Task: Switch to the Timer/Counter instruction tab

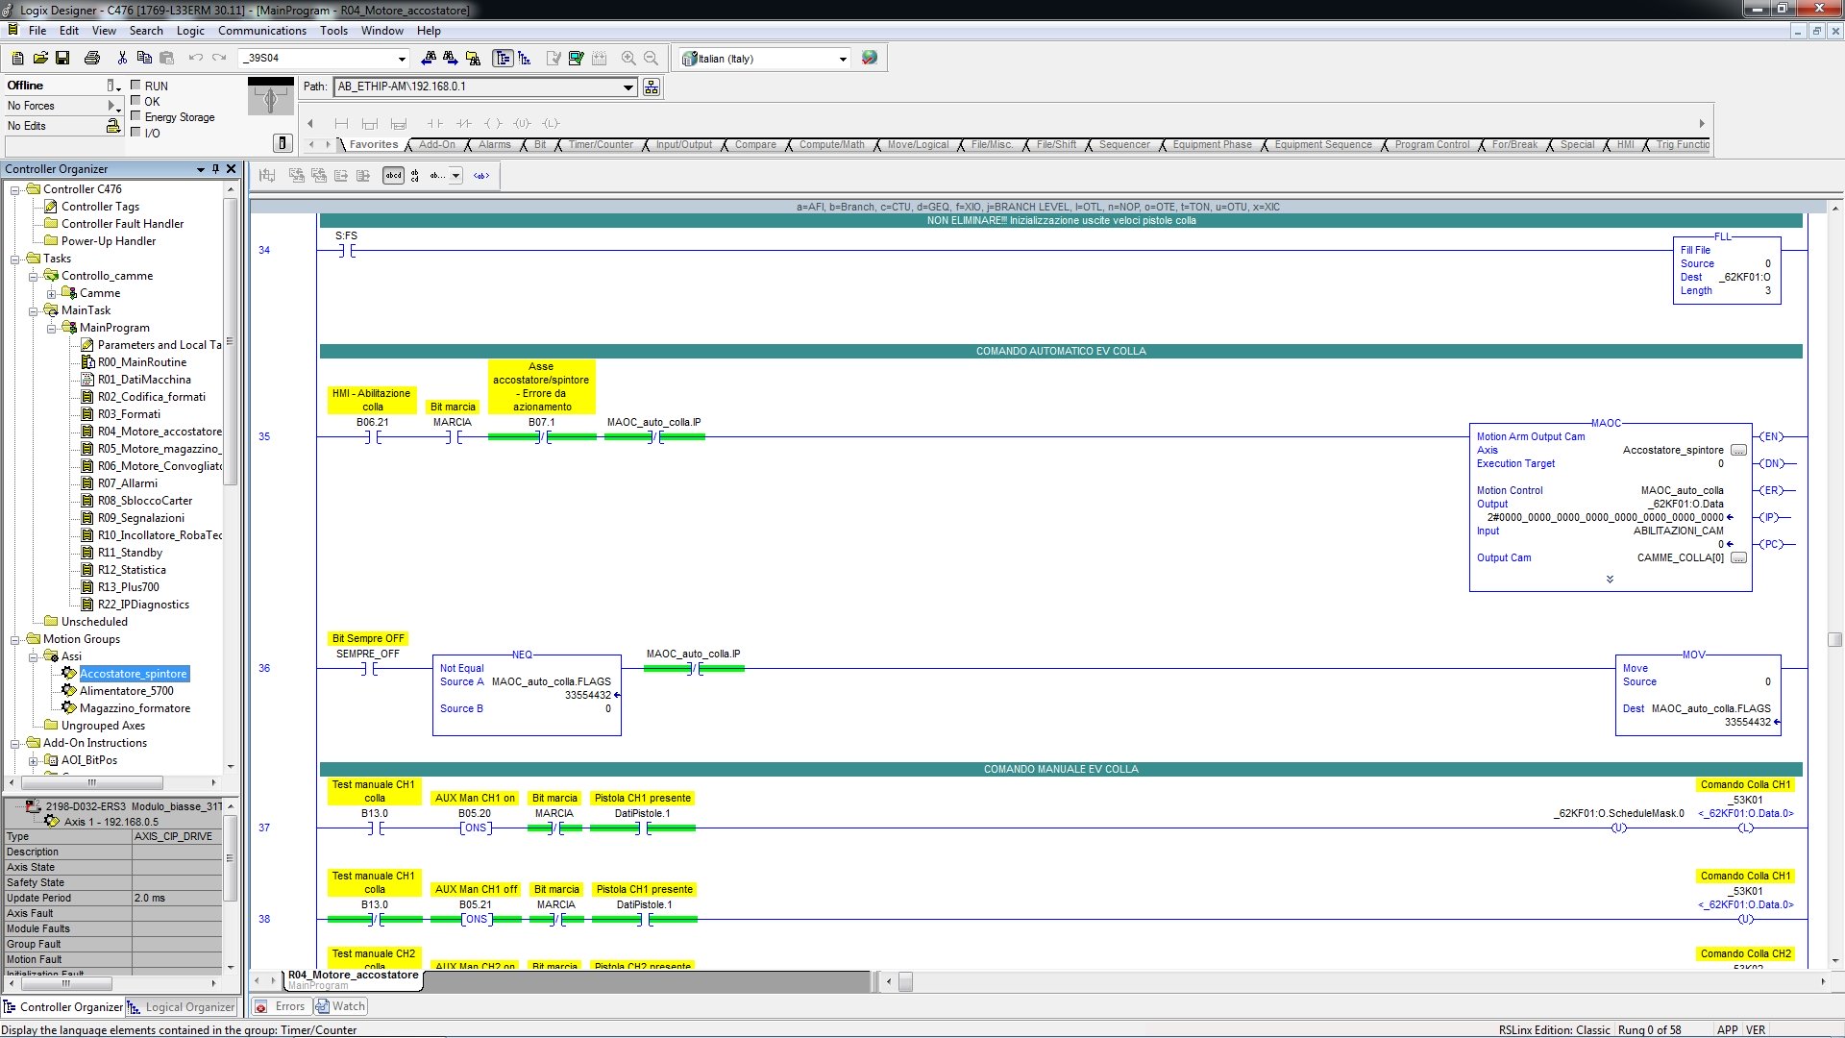Action: (x=600, y=145)
